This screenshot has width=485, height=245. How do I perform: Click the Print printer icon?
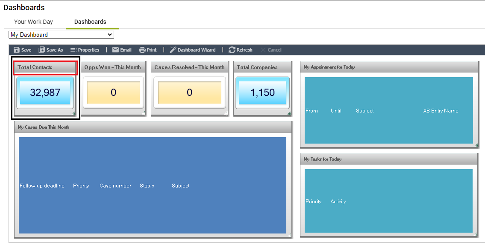tap(142, 50)
